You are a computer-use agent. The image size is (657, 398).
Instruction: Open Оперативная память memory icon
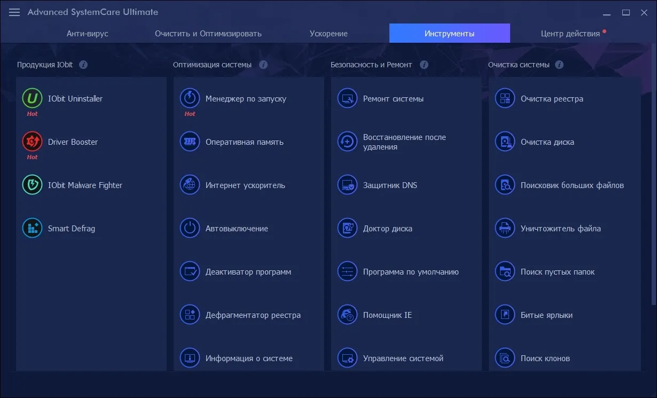190,142
